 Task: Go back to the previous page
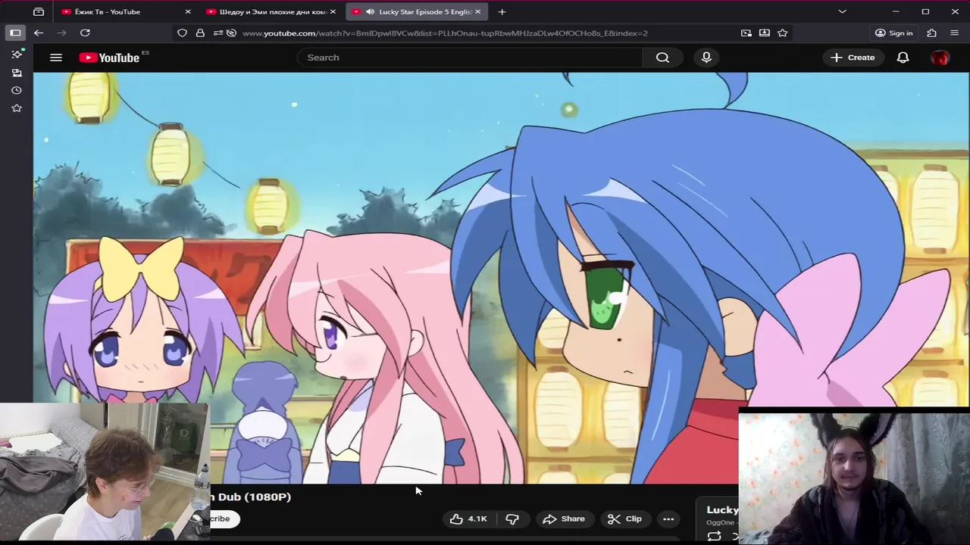39,33
